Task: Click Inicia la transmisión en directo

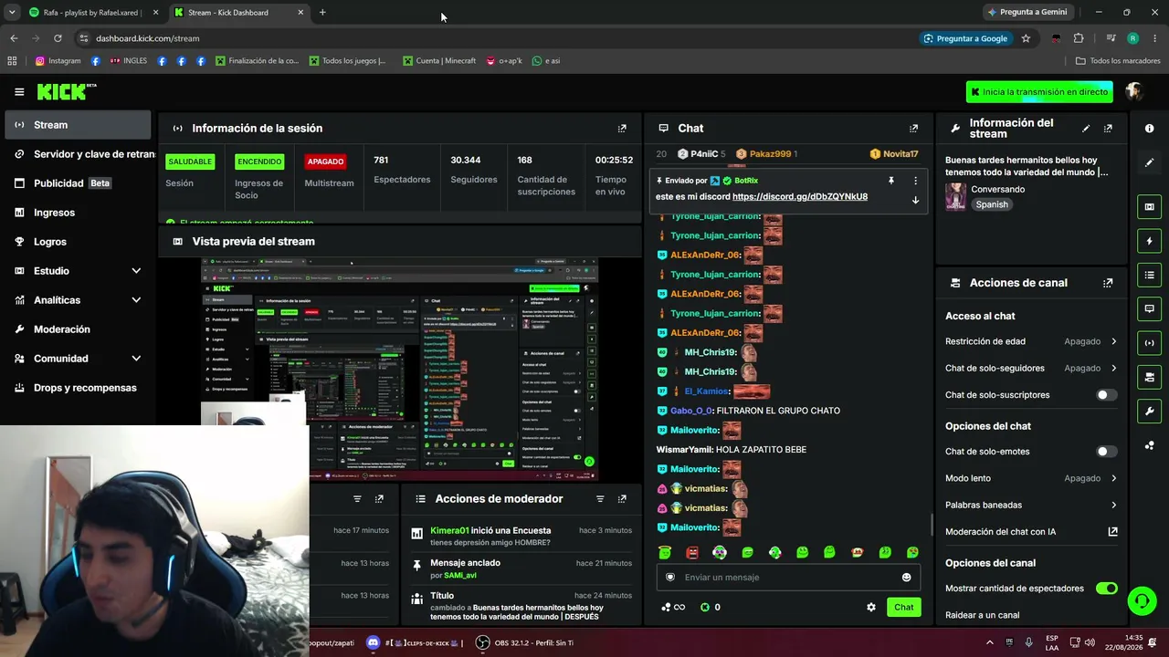Action: 1040,92
